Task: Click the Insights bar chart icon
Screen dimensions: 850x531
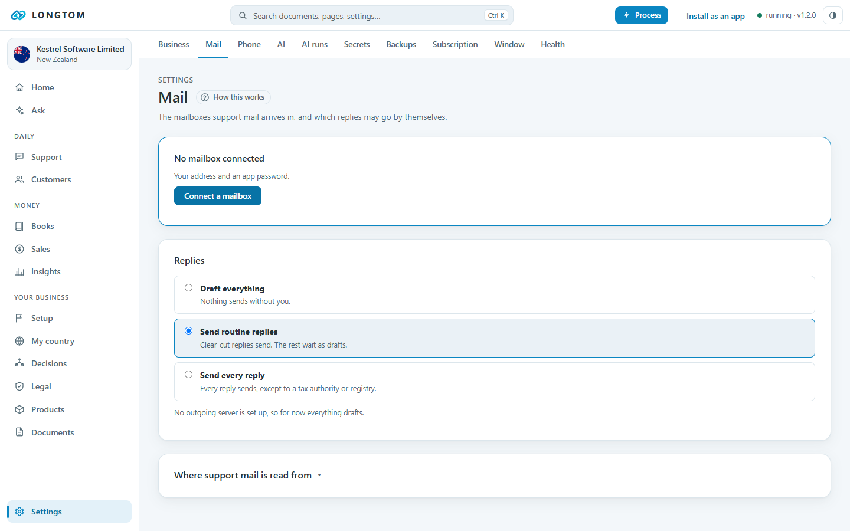Action: 19,271
